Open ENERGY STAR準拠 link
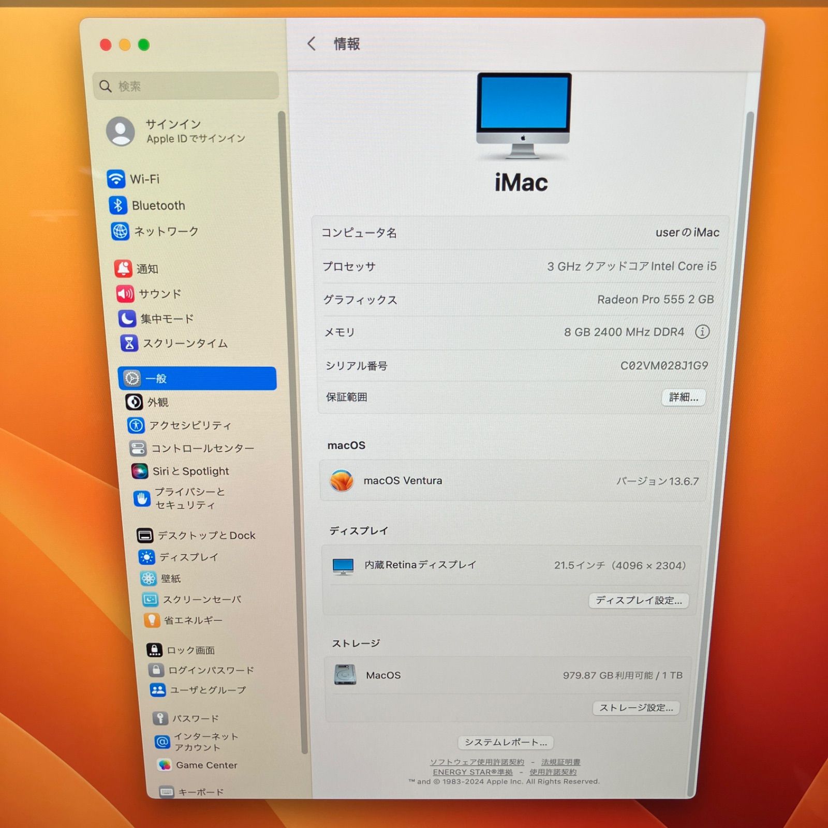Screen dimensions: 828x828 473,772
